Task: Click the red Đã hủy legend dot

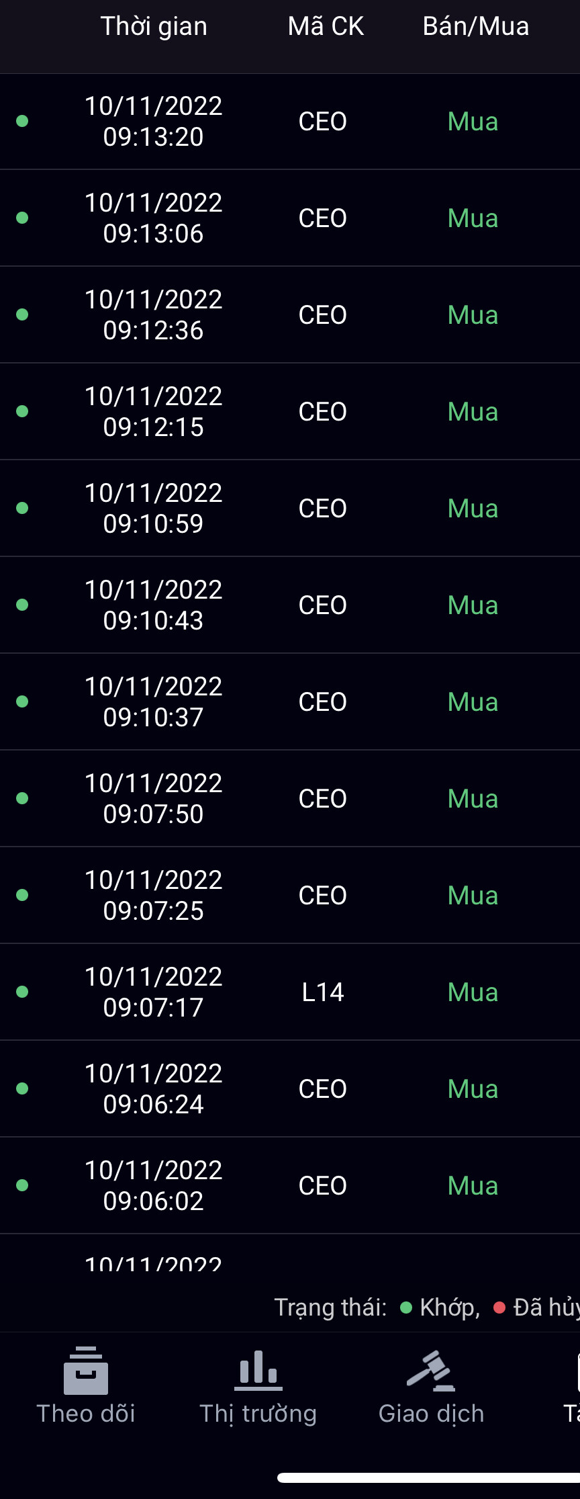Action: 499,1308
